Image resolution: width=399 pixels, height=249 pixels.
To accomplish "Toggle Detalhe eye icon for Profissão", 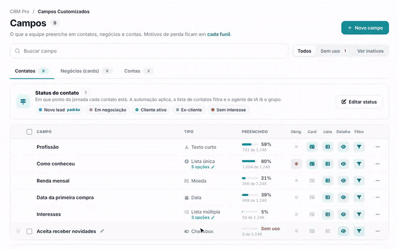I will tap(343, 147).
